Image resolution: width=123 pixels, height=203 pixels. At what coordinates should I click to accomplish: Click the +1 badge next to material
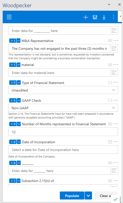[x=13, y=65]
